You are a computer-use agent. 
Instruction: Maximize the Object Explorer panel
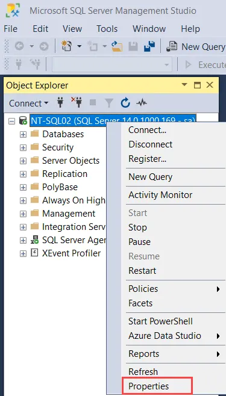click(197, 85)
